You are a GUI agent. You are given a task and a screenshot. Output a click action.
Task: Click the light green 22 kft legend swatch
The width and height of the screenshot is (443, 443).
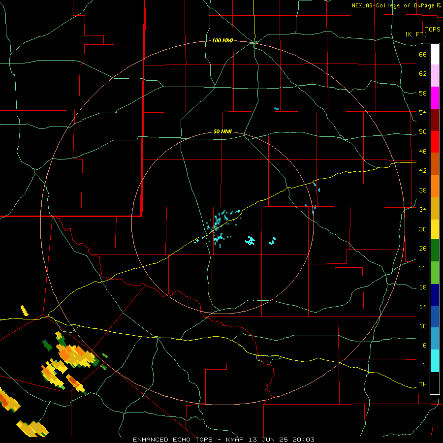[x=435, y=273]
